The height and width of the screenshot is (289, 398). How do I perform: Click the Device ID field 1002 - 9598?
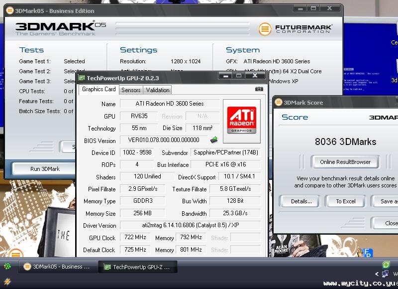[137, 152]
